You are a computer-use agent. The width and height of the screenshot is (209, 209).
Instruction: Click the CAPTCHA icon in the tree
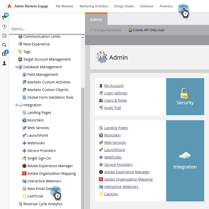(24, 196)
